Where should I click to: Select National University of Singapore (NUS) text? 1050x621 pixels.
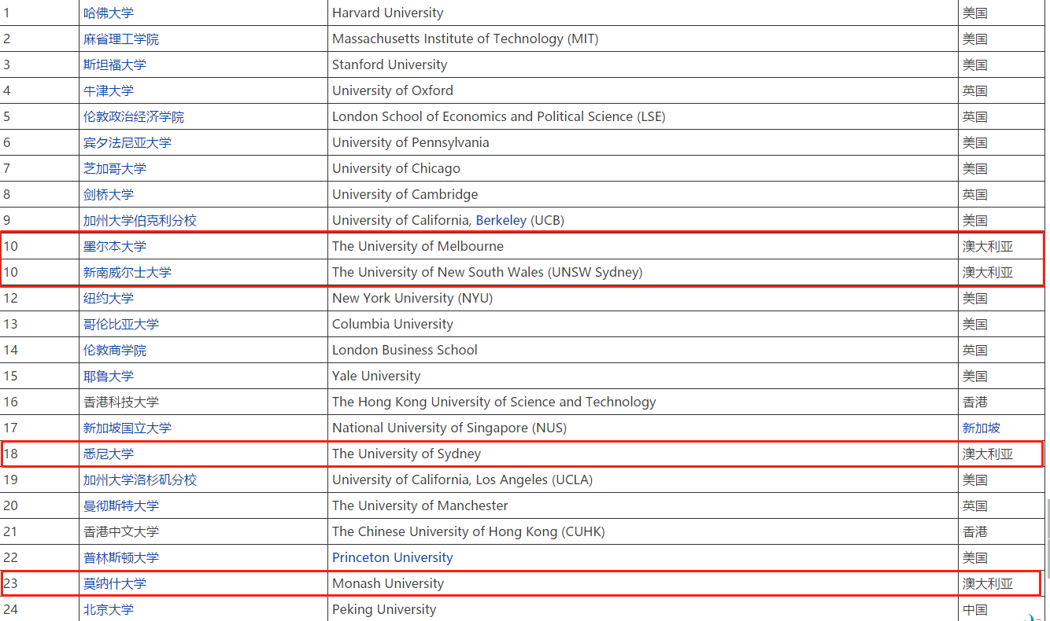[x=449, y=428]
